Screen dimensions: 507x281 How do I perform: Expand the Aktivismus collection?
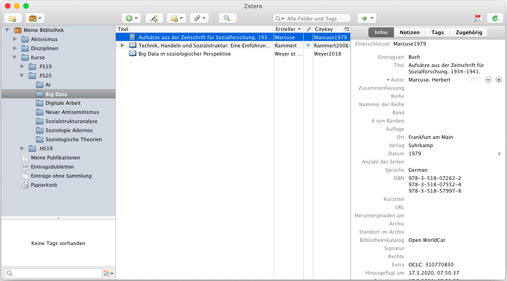click(x=15, y=39)
